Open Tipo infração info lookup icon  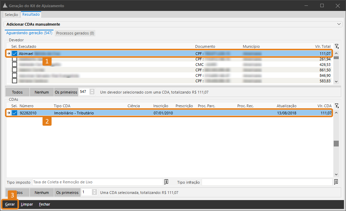tap(336, 182)
